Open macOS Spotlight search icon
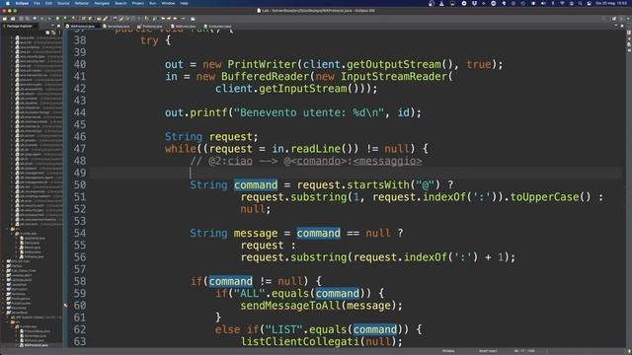The height and width of the screenshot is (355, 632). (580, 3)
